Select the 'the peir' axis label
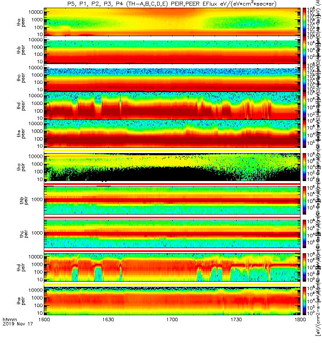322x344 pixels. click(21, 301)
